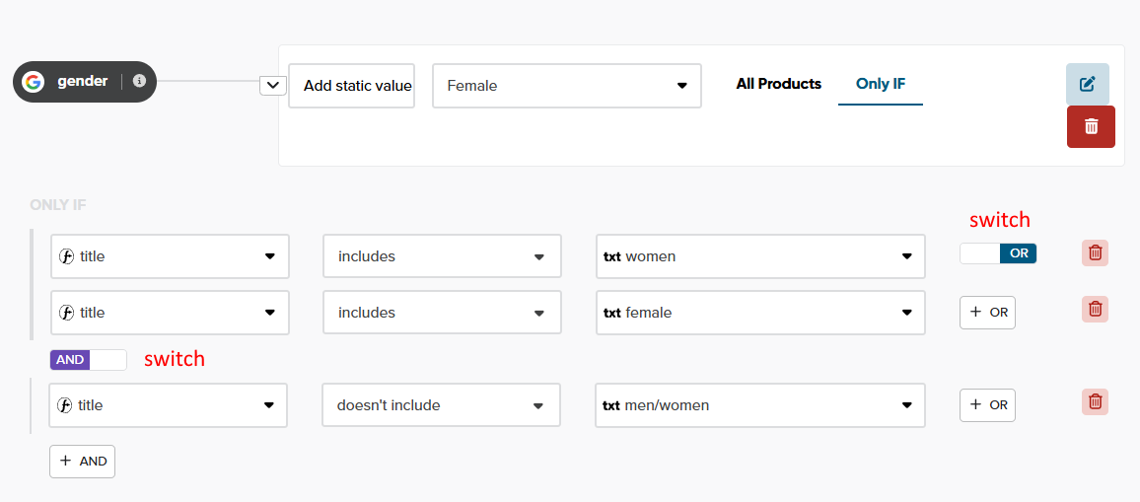This screenshot has height=502, width=1140.
Task: Toggle the purple AND switch
Action: point(89,360)
